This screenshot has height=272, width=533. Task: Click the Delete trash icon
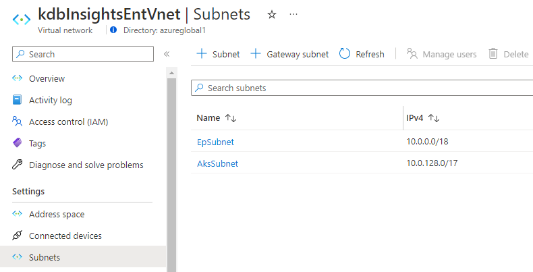(x=493, y=54)
